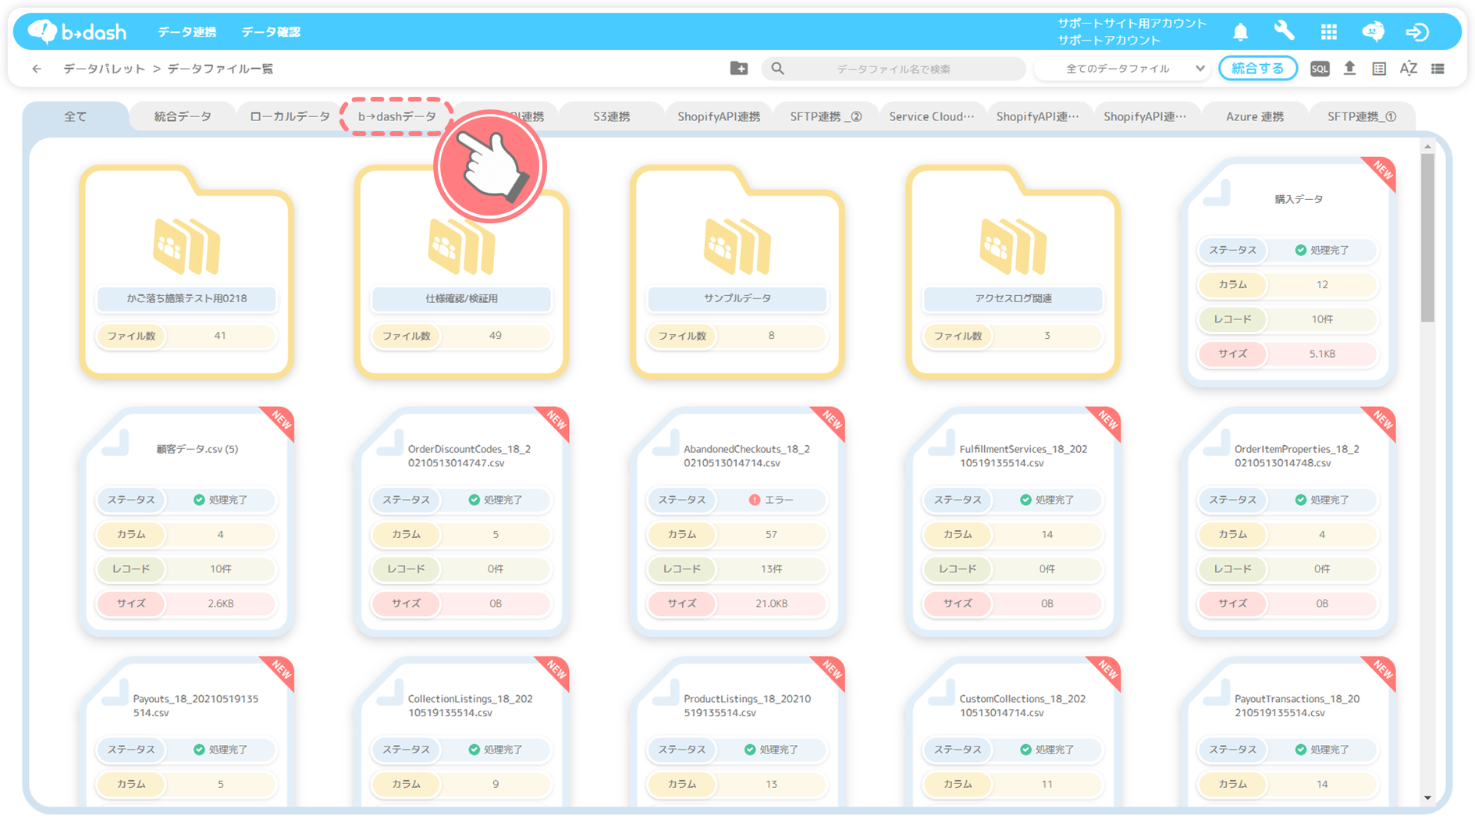This screenshot has height=830, width=1475.
Task: Open OrderItemProperties_18_20210513014748.csv file
Action: (x=1288, y=522)
